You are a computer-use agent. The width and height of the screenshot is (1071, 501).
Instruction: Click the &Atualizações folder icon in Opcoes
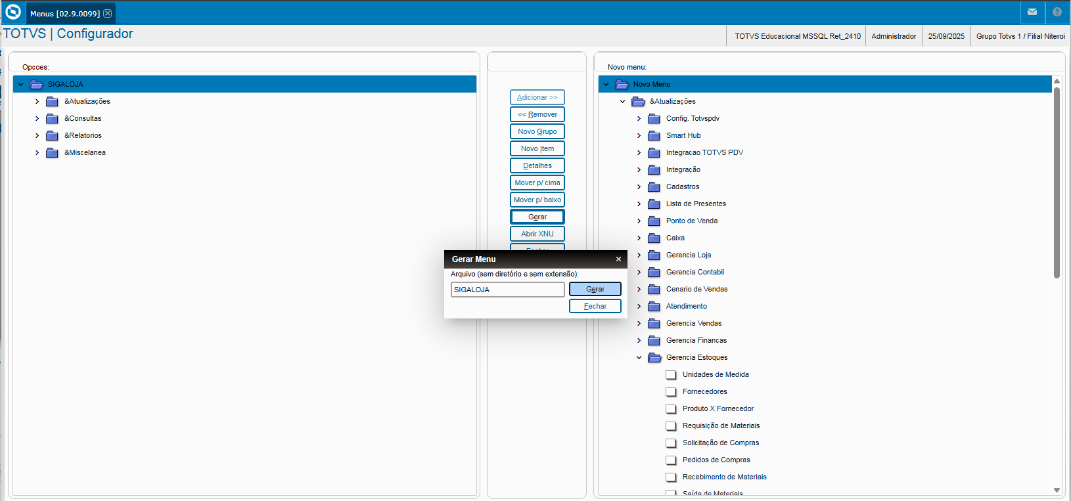coord(52,101)
